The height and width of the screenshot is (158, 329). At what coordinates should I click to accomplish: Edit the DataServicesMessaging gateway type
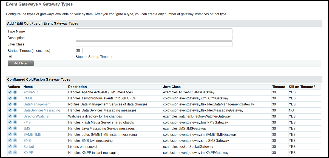click(10, 110)
